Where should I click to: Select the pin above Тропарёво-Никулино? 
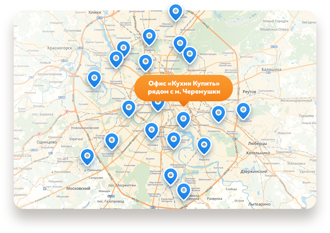112,141
